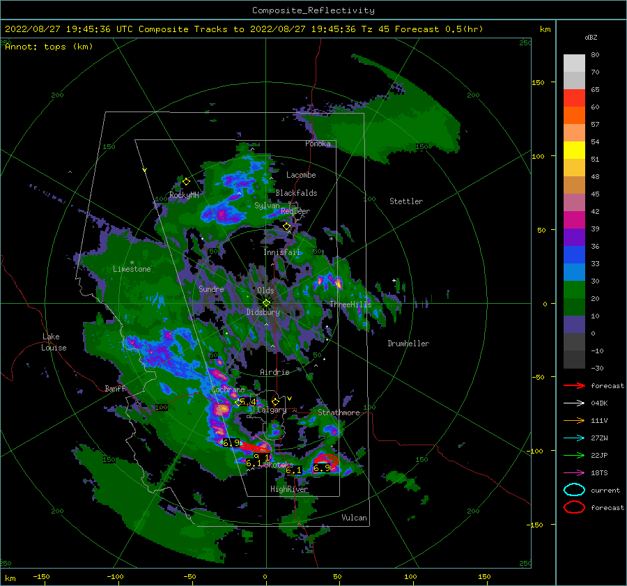
Task: Click the red forecast ellipse legend icon
Action: [574, 507]
